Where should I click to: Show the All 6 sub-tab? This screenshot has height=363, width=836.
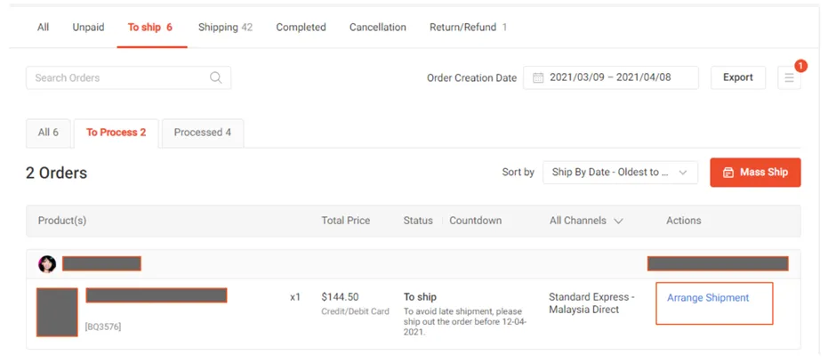coord(48,133)
